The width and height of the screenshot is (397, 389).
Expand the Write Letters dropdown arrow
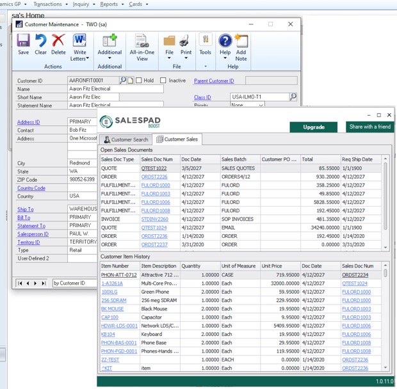coord(88,59)
